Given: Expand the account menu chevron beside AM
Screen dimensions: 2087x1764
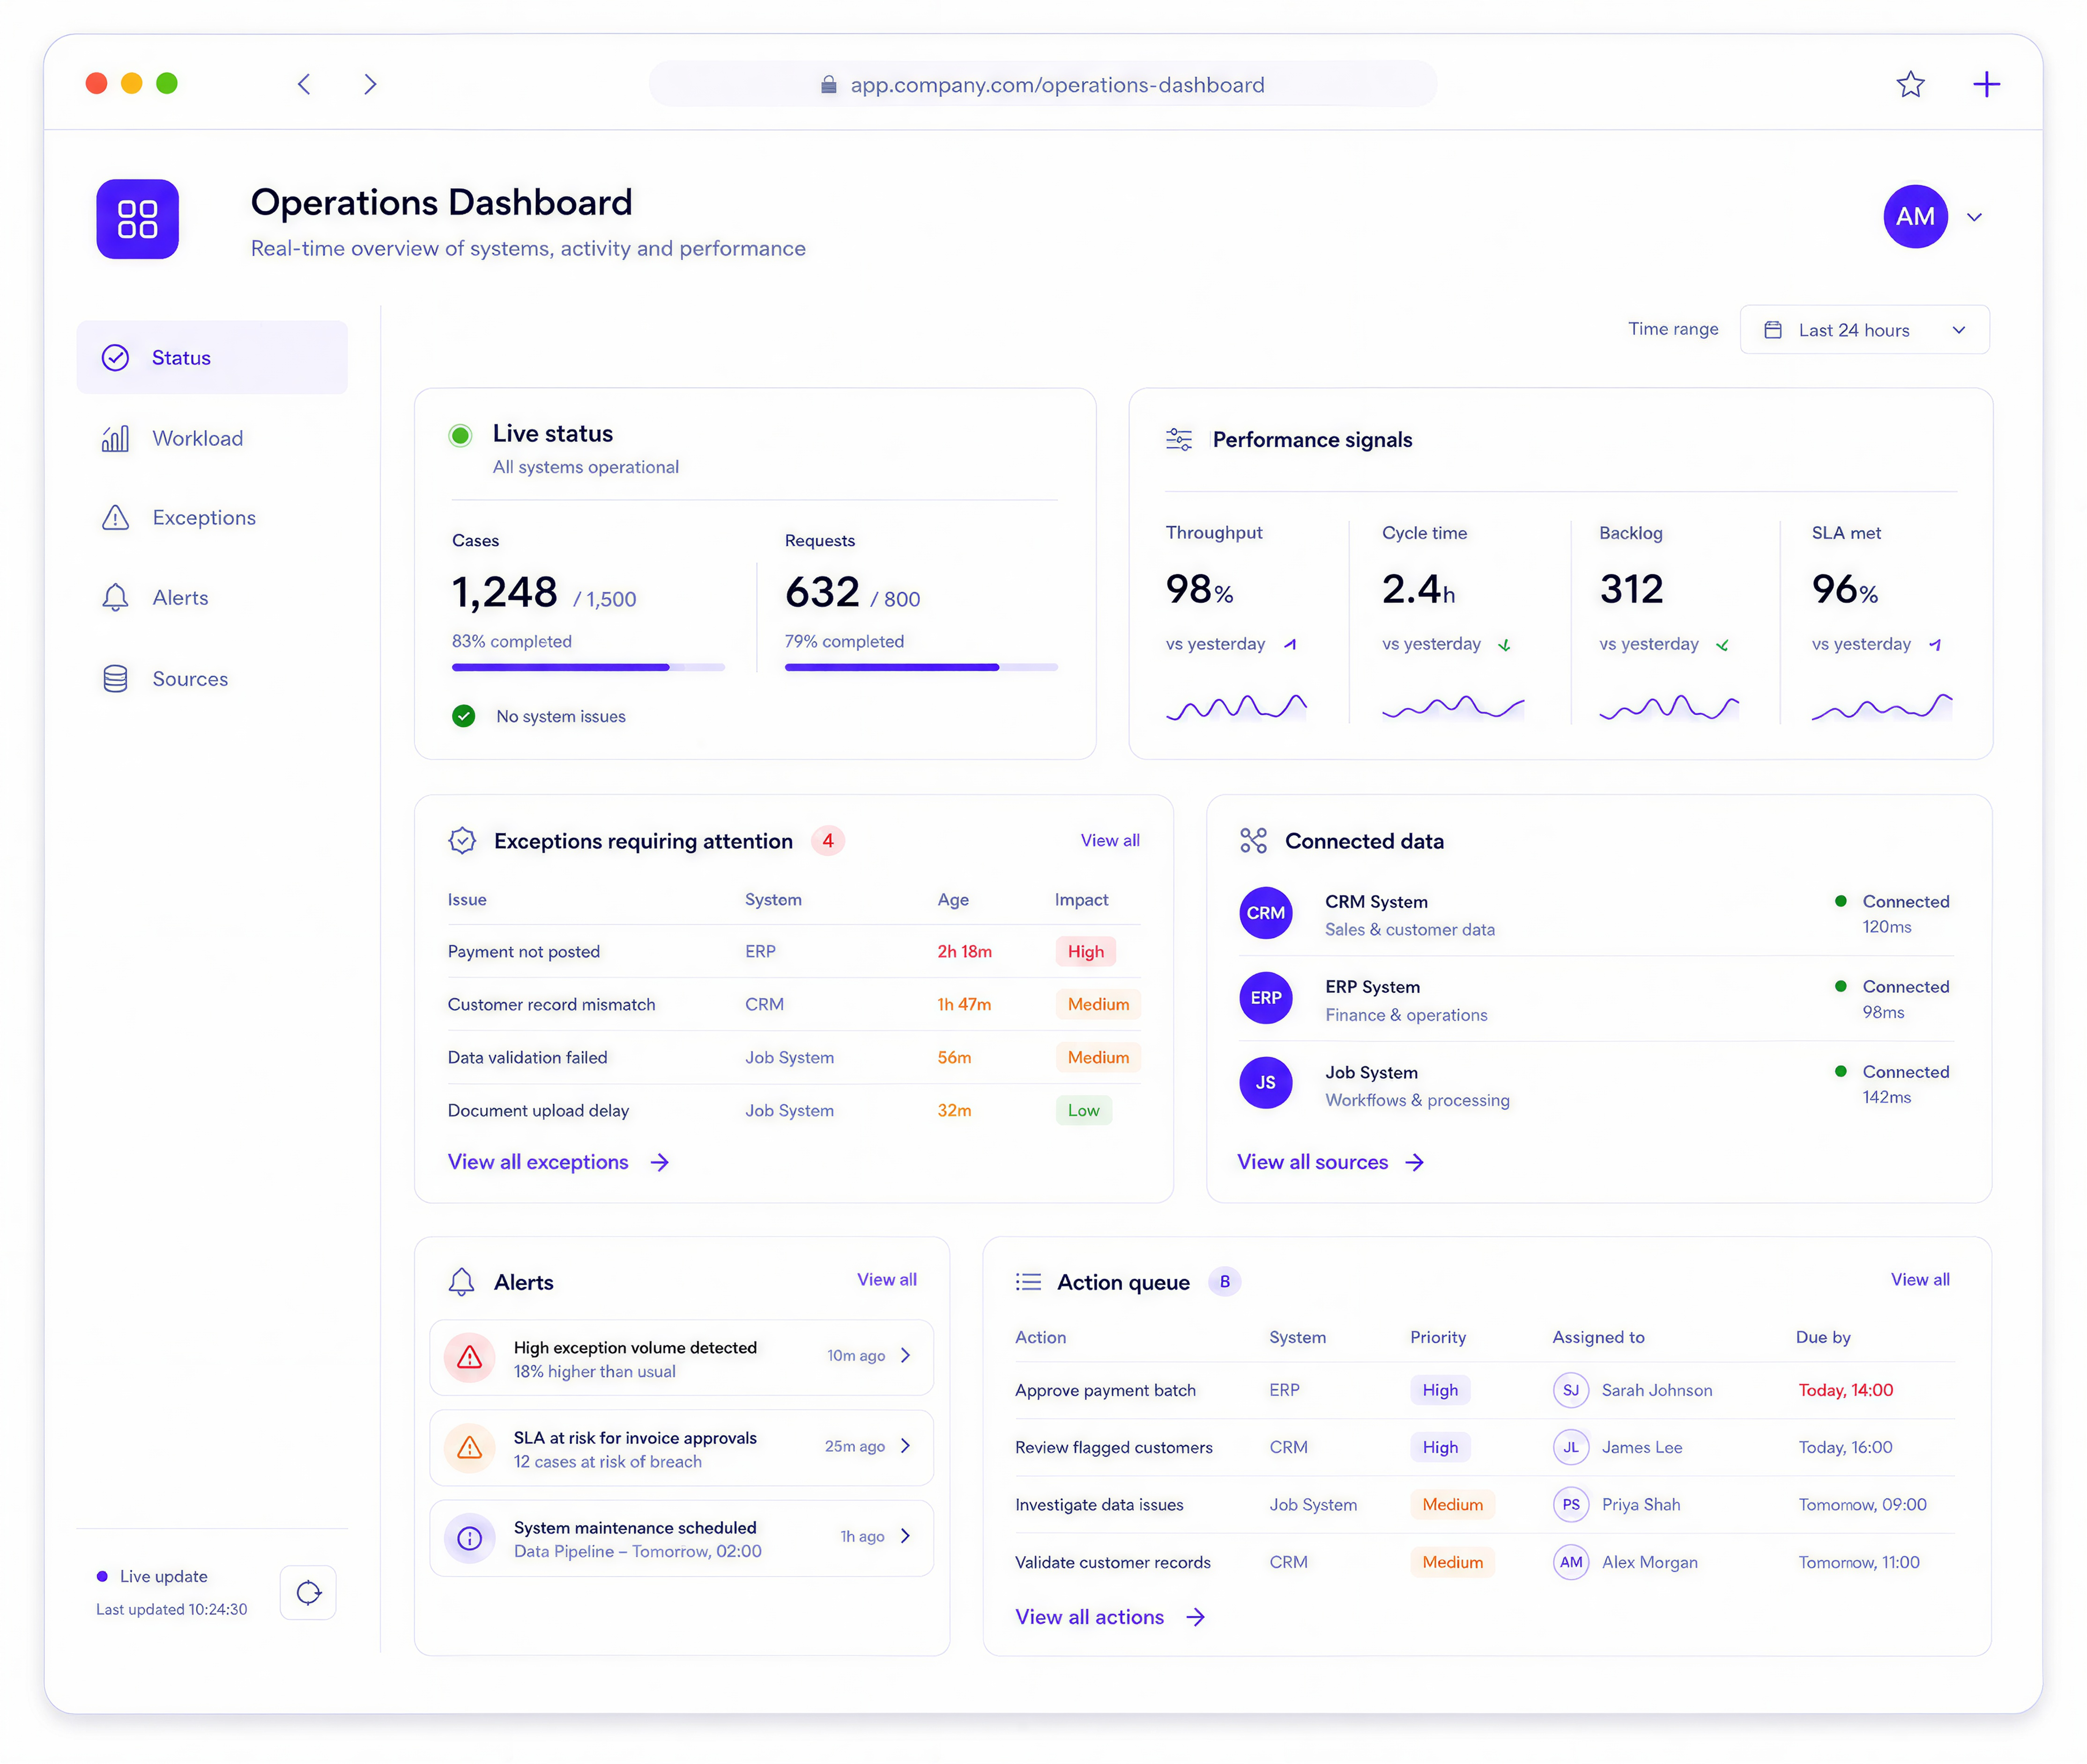Looking at the screenshot, I should 1974,217.
